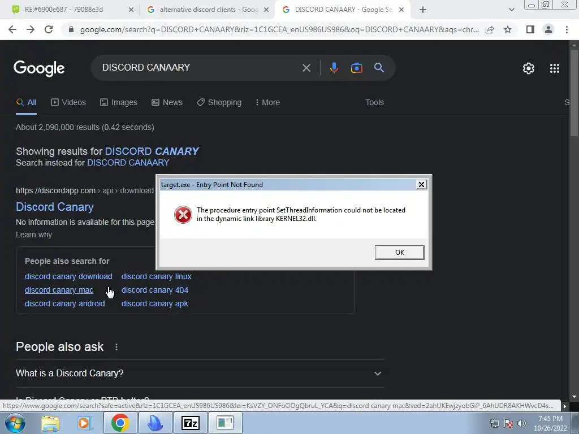Screen dimensions: 579x434
Task: Click the DISCORD CANARY corrected link
Action: point(152,151)
